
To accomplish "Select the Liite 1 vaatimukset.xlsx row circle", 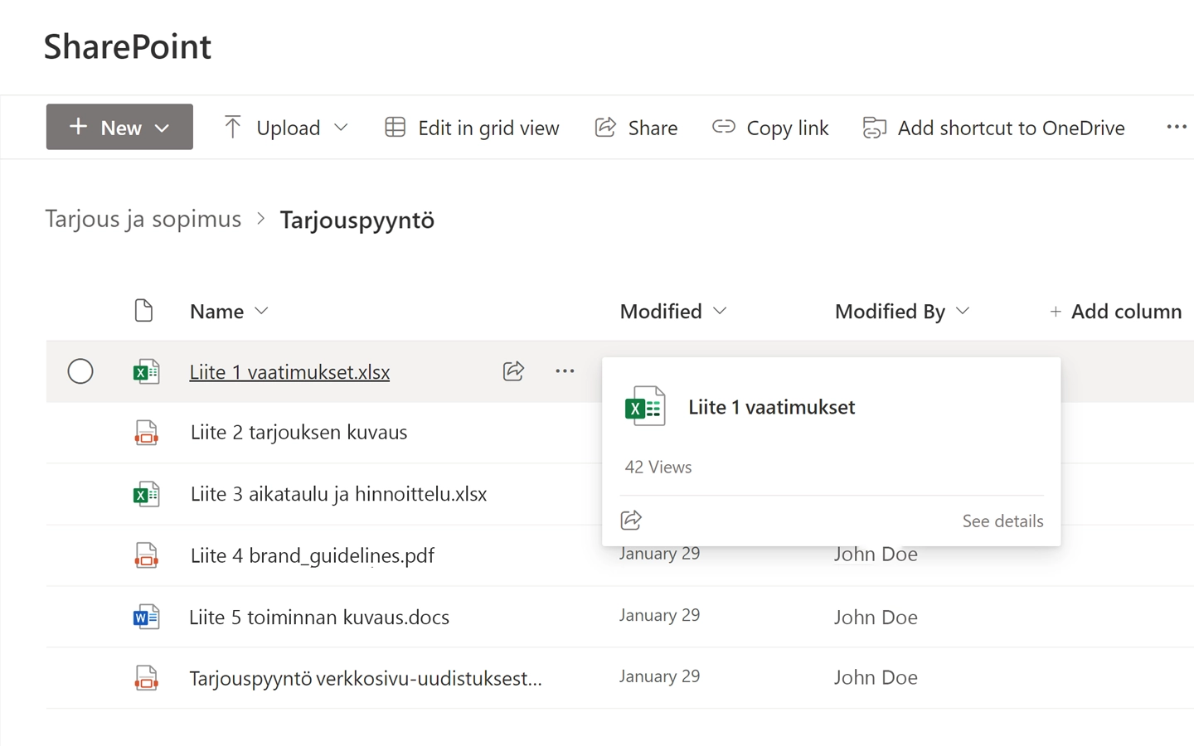I will [80, 371].
